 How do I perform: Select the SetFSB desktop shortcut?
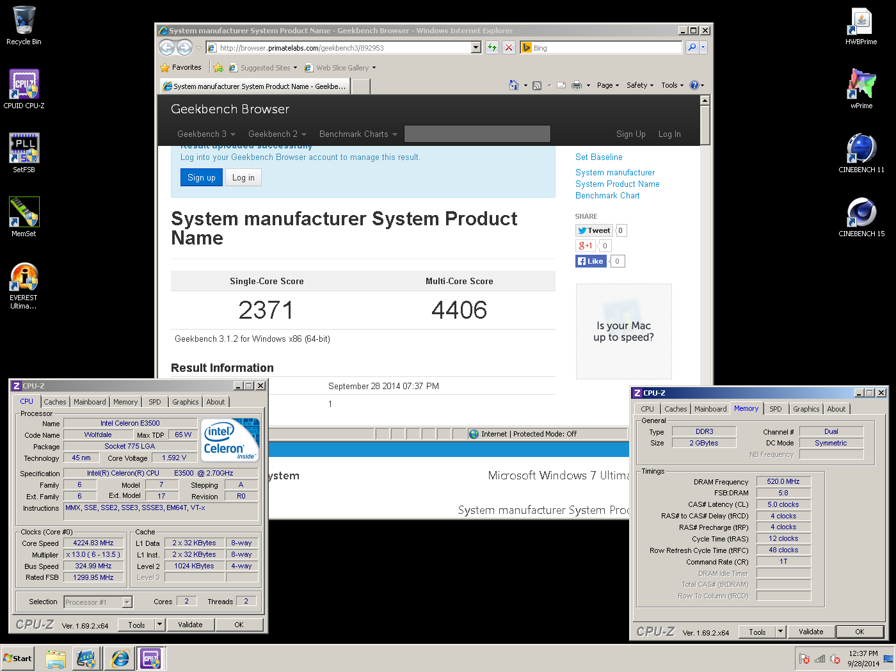tap(24, 154)
